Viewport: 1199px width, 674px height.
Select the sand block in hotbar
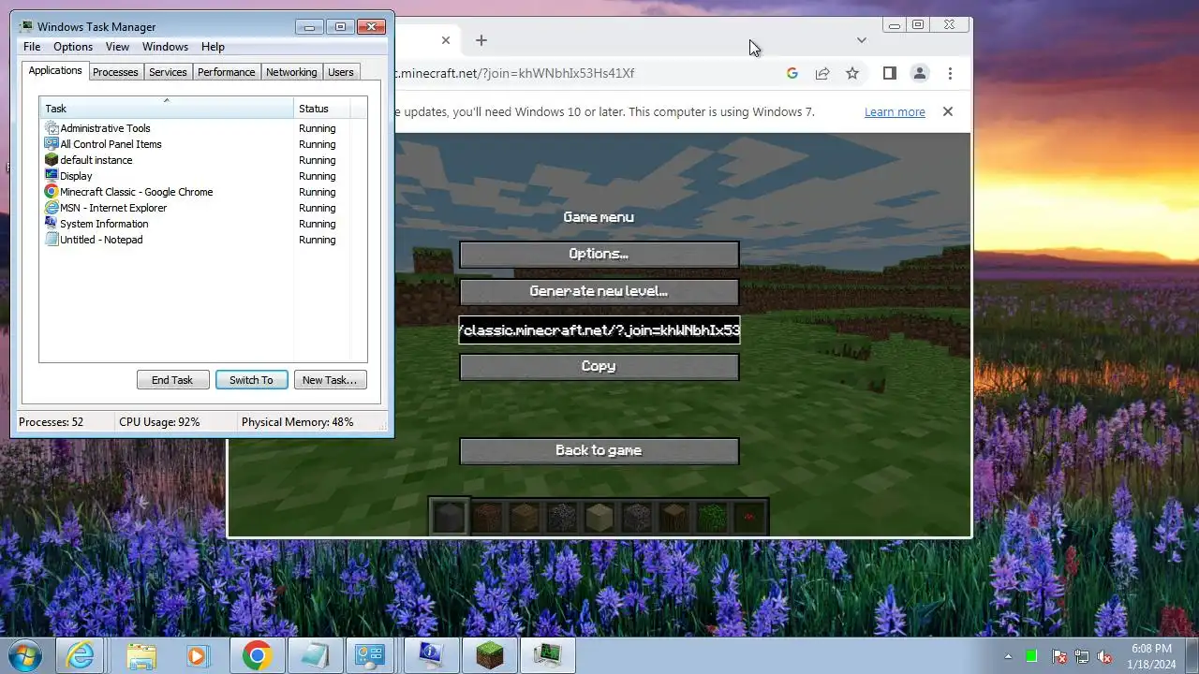click(x=599, y=517)
